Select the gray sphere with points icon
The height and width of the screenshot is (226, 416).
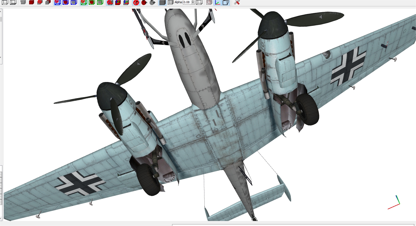[153, 2]
